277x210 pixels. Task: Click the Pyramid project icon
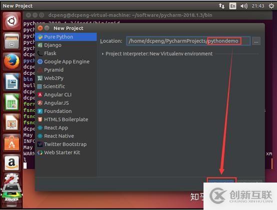(40, 70)
